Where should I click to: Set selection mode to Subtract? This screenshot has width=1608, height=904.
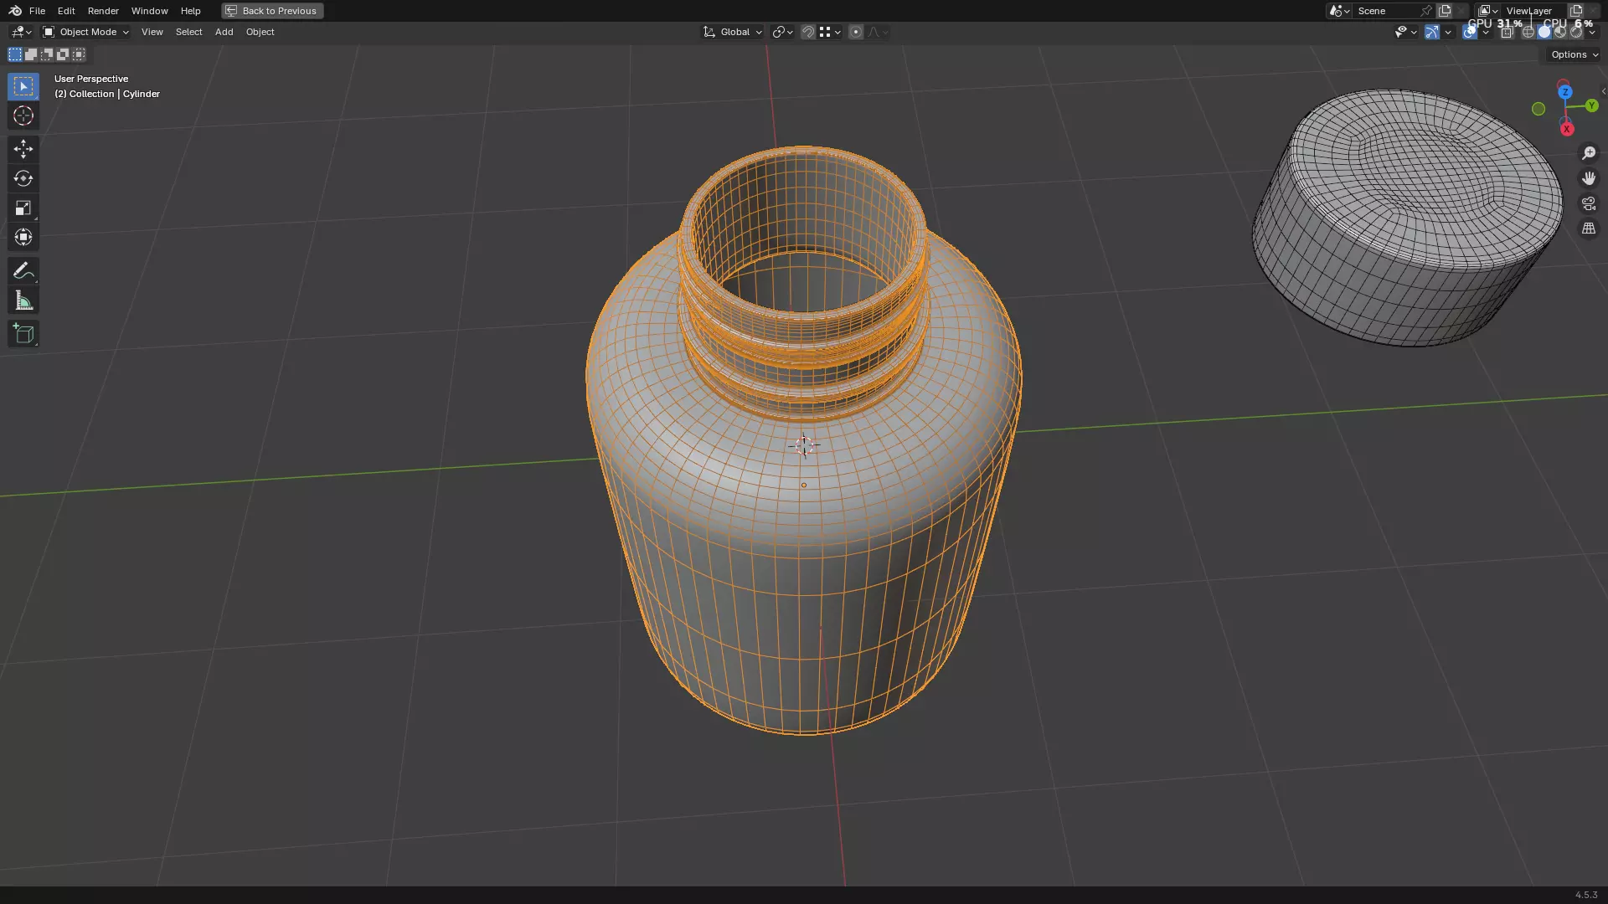coord(47,54)
